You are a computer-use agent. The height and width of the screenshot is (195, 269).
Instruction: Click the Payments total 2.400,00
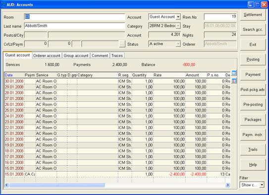coord(119,65)
